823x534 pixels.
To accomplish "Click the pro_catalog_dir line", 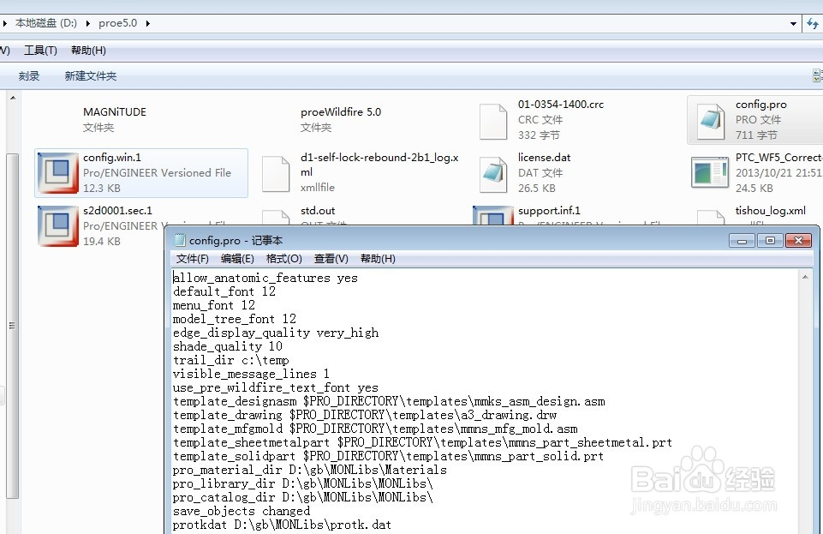I will click(303, 497).
